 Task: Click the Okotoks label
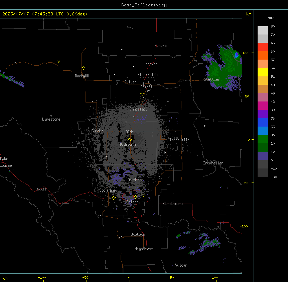138,234
